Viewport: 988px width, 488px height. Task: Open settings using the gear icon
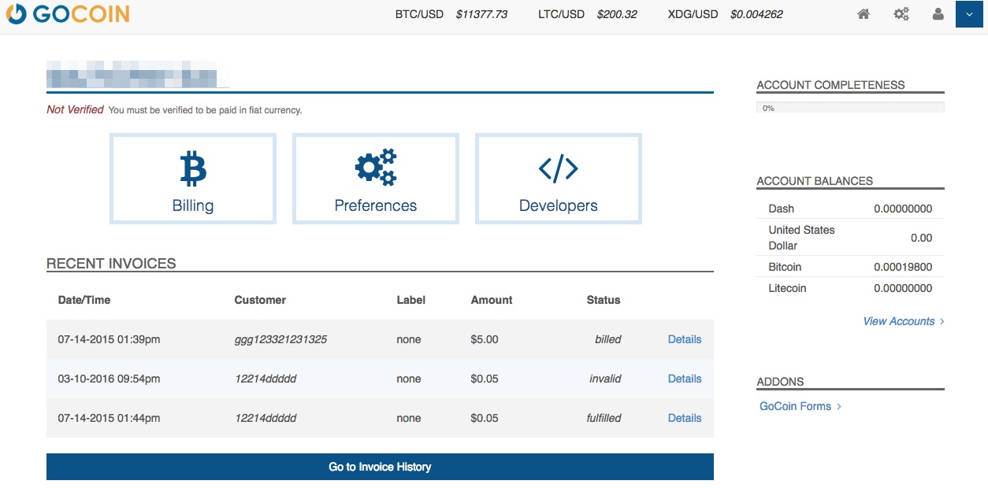click(901, 13)
